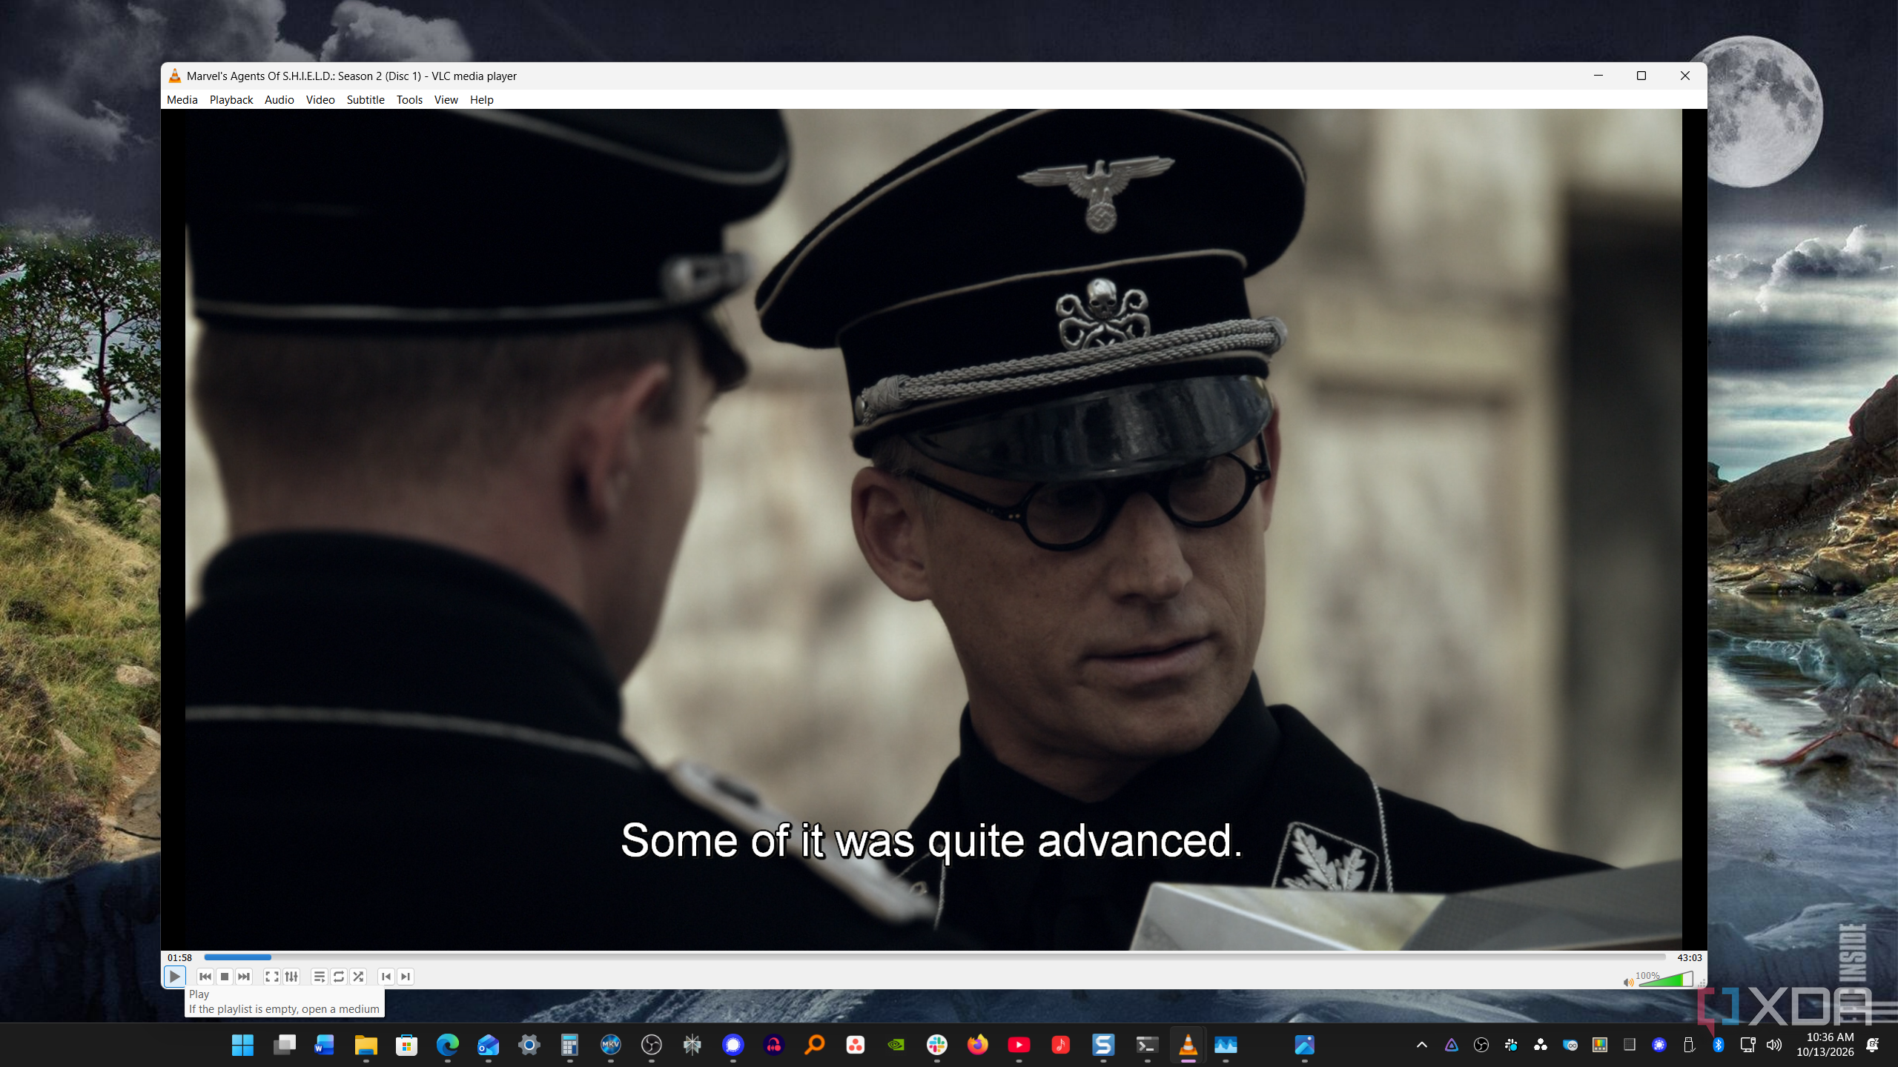Click the VLC cone icon on the taskbar

click(x=1188, y=1045)
